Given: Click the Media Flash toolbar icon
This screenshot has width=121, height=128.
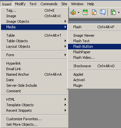Looking at the screenshot, I should [73, 12].
